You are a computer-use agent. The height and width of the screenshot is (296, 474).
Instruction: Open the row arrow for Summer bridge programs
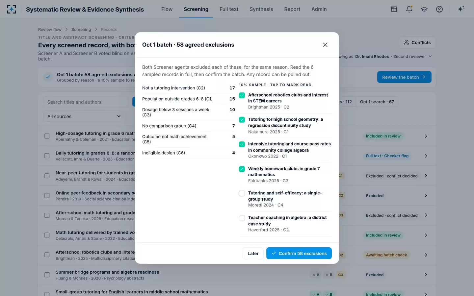(426, 275)
